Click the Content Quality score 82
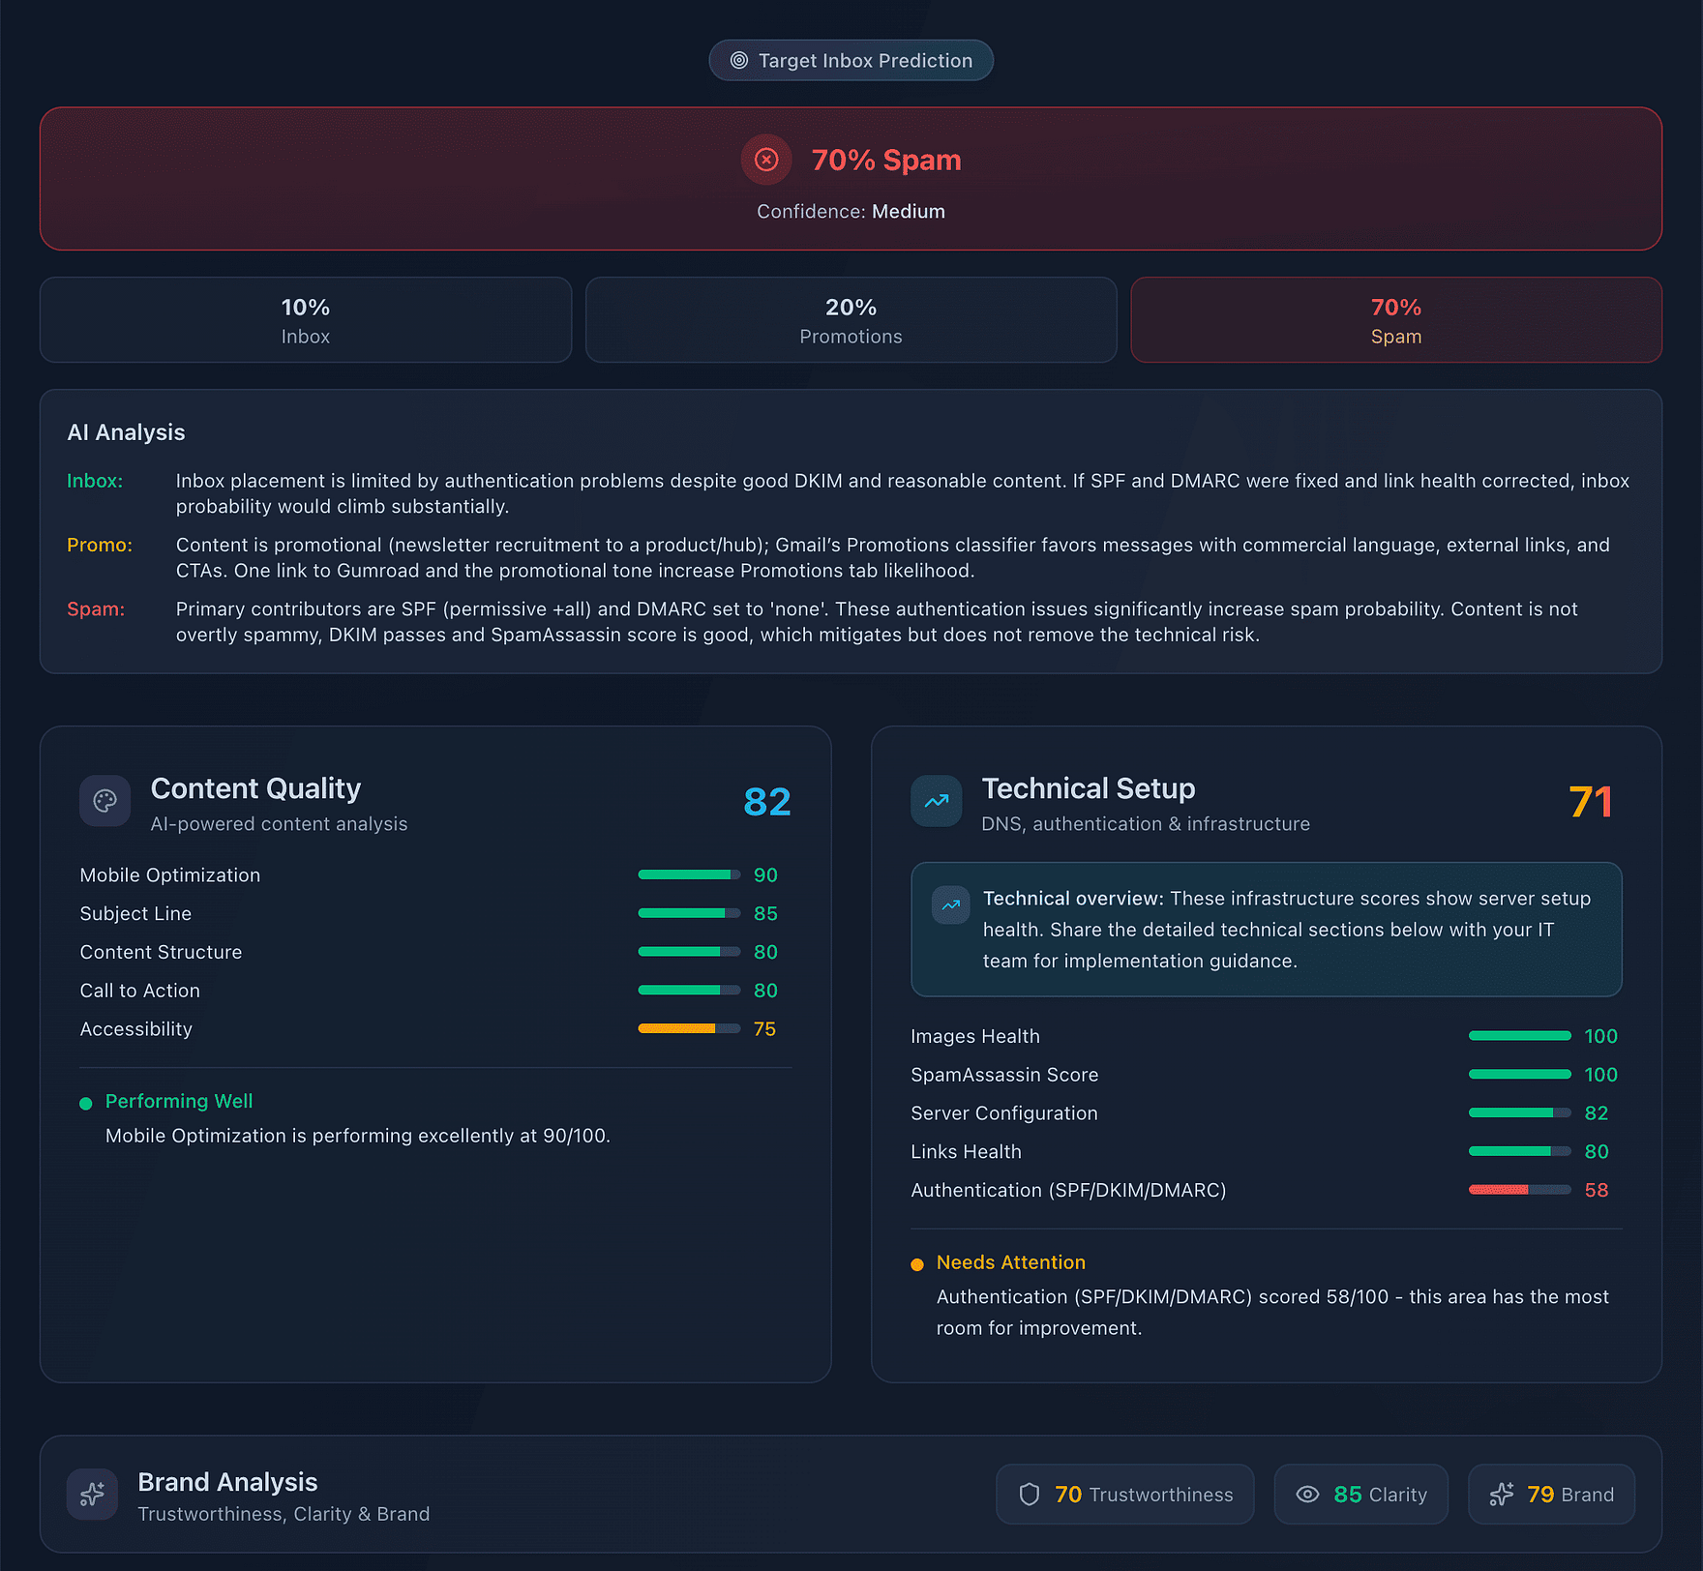 click(x=767, y=802)
